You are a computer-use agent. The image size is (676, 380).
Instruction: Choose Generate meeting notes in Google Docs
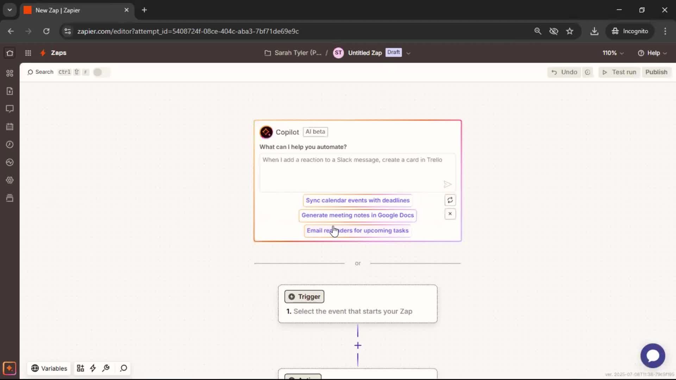358,215
